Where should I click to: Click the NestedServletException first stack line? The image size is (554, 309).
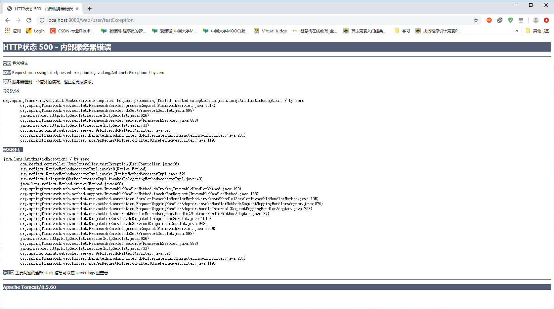(x=153, y=101)
